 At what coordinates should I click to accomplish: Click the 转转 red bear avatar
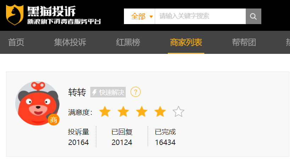(38, 103)
